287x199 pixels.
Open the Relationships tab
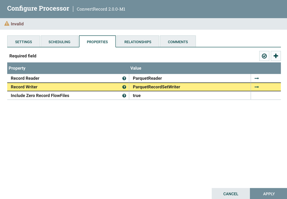point(138,42)
